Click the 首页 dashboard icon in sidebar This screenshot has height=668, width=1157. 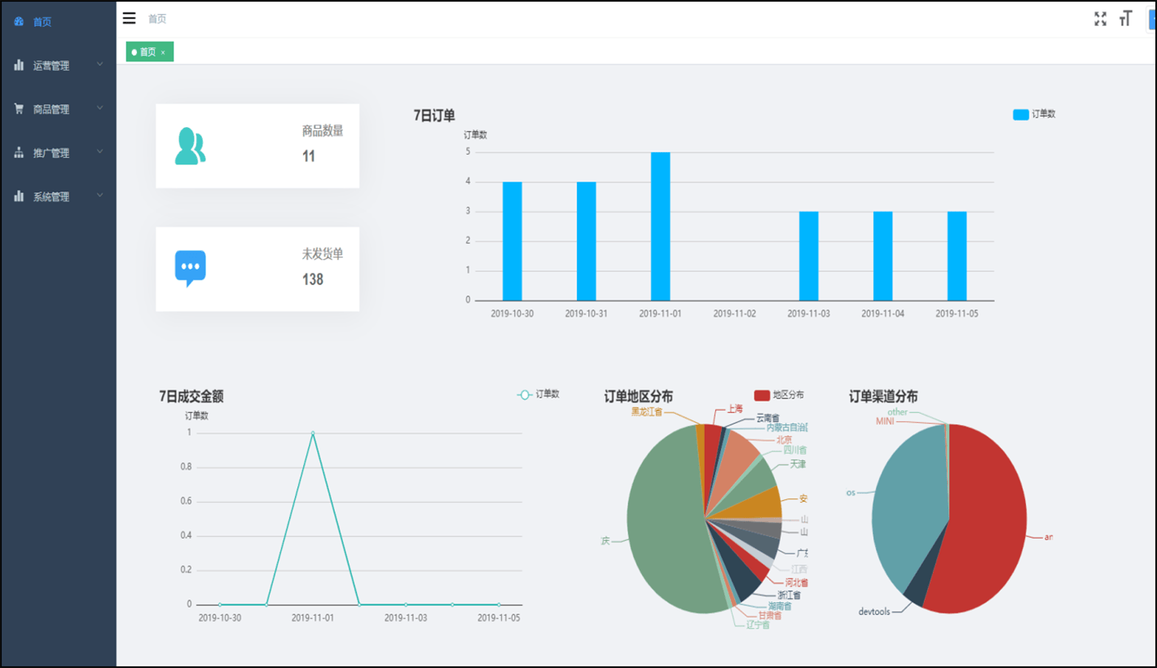point(19,22)
